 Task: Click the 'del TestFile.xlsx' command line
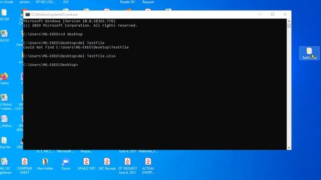point(69,56)
